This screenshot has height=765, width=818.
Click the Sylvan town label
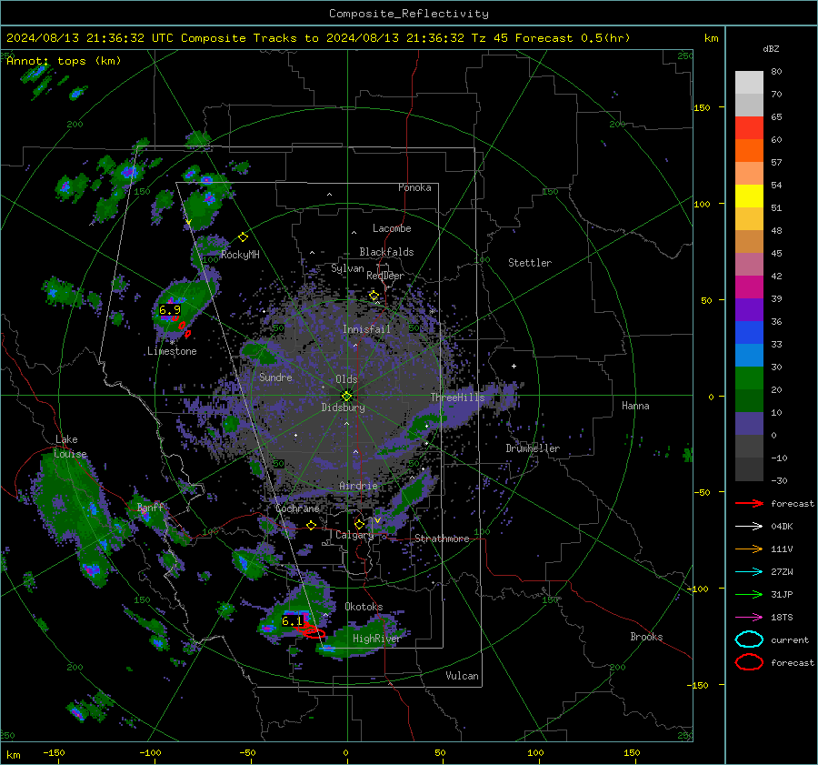pos(347,268)
